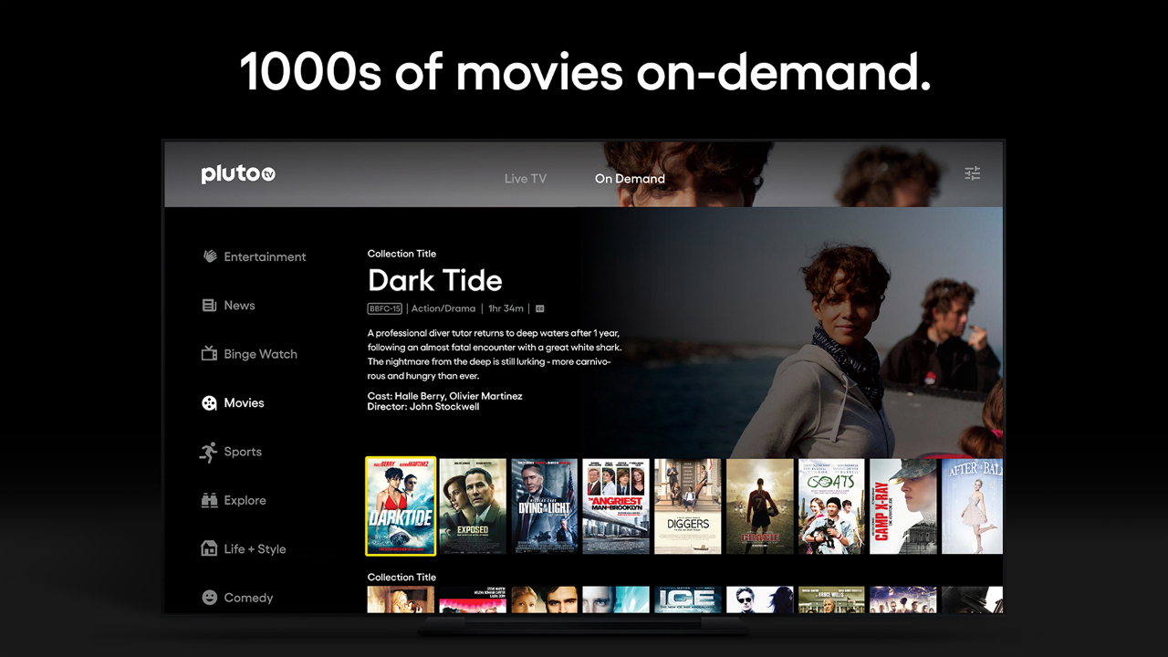The width and height of the screenshot is (1168, 657).
Task: Open the settings sliders icon
Action: 973,173
